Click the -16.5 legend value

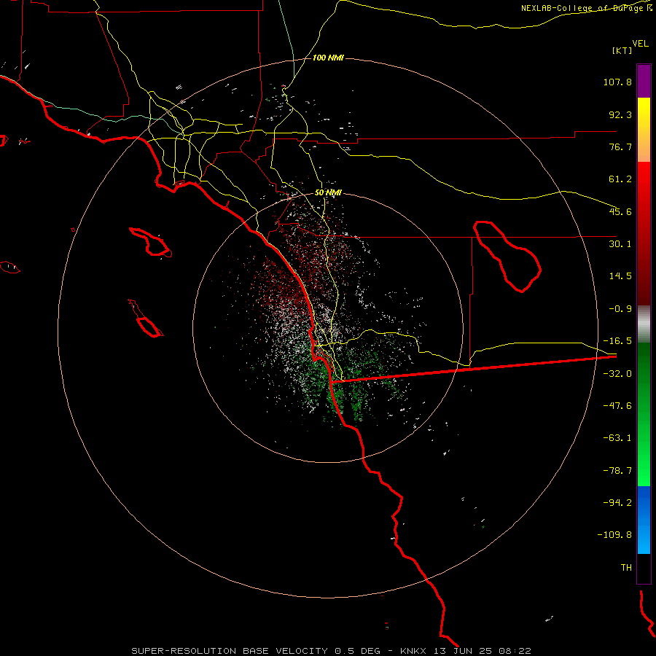[617, 341]
